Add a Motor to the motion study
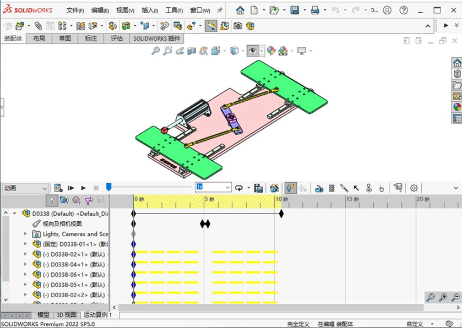 tap(319, 188)
